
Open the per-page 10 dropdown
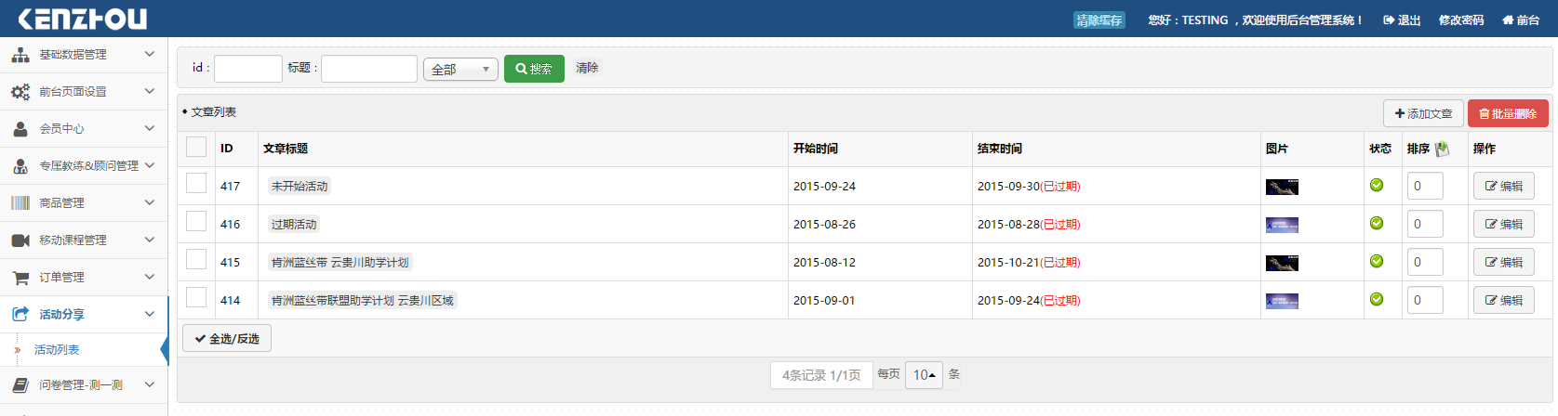coord(924,375)
